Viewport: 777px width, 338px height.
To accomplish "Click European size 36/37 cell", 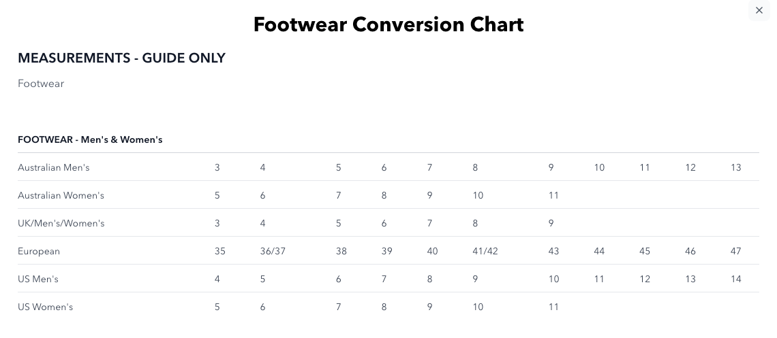I will [273, 251].
